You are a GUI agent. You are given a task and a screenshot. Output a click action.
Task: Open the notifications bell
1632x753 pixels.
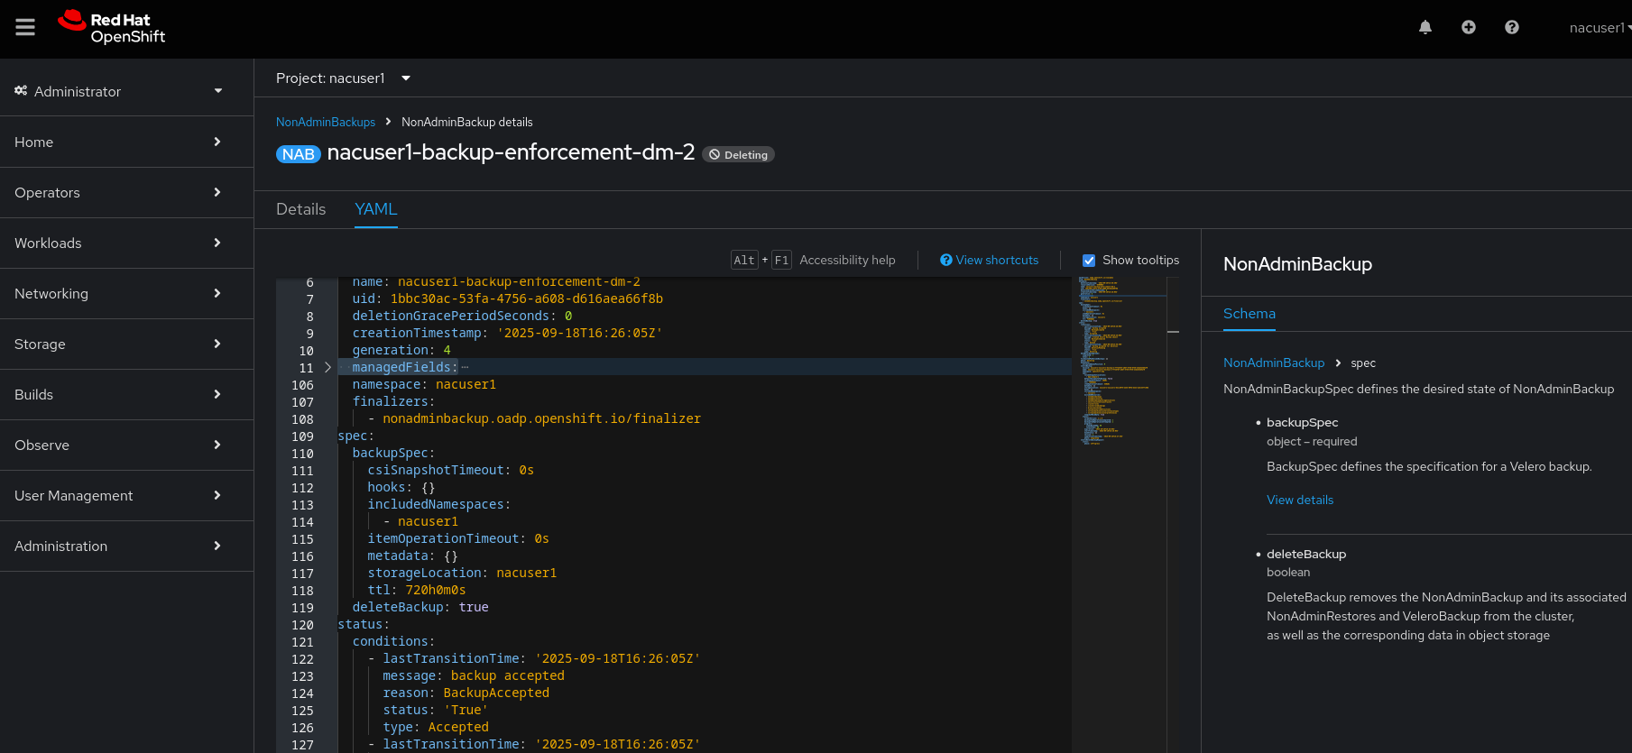point(1425,28)
